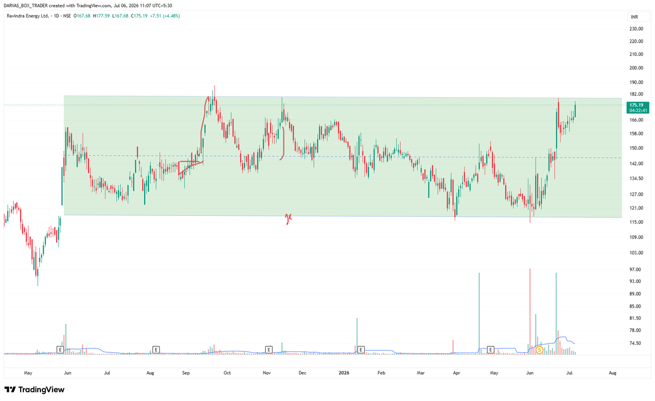Click the O167.68 open value in the header
Viewport: 655px width, 401px height.
[83, 15]
